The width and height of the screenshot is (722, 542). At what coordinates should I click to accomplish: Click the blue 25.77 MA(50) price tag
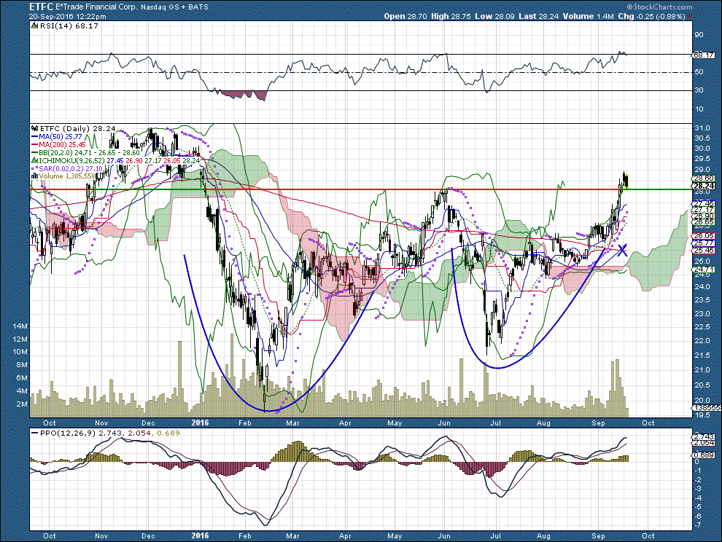704,243
